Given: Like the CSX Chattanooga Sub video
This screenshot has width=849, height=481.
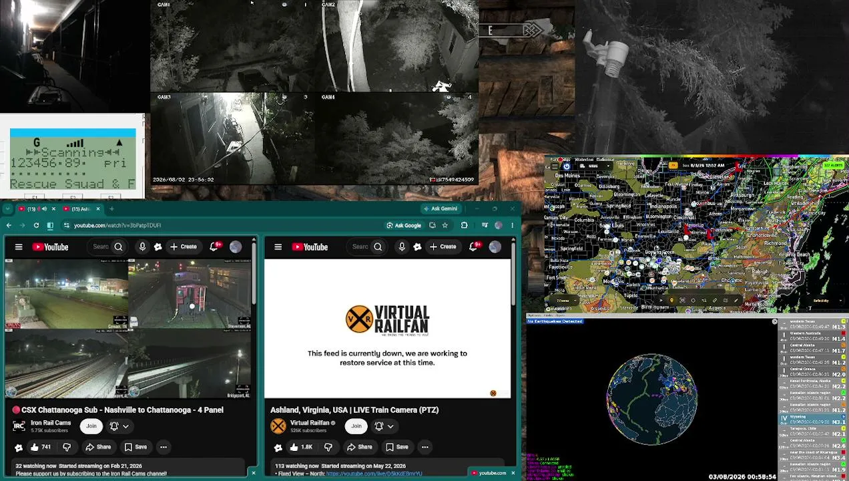Looking at the screenshot, I should 40,447.
